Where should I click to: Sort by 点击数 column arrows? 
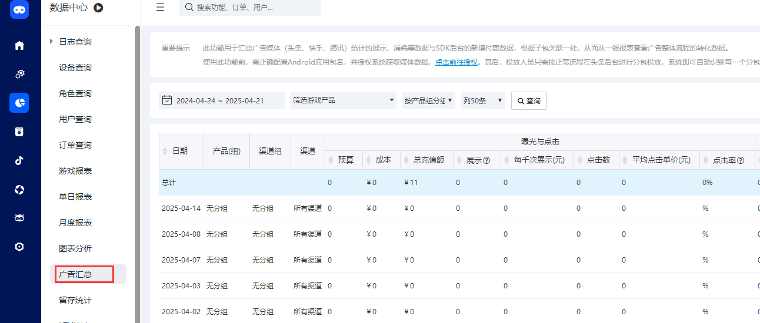(x=579, y=160)
